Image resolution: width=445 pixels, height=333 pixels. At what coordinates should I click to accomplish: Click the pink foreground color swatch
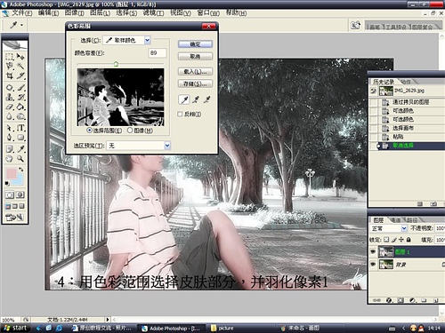point(12,173)
